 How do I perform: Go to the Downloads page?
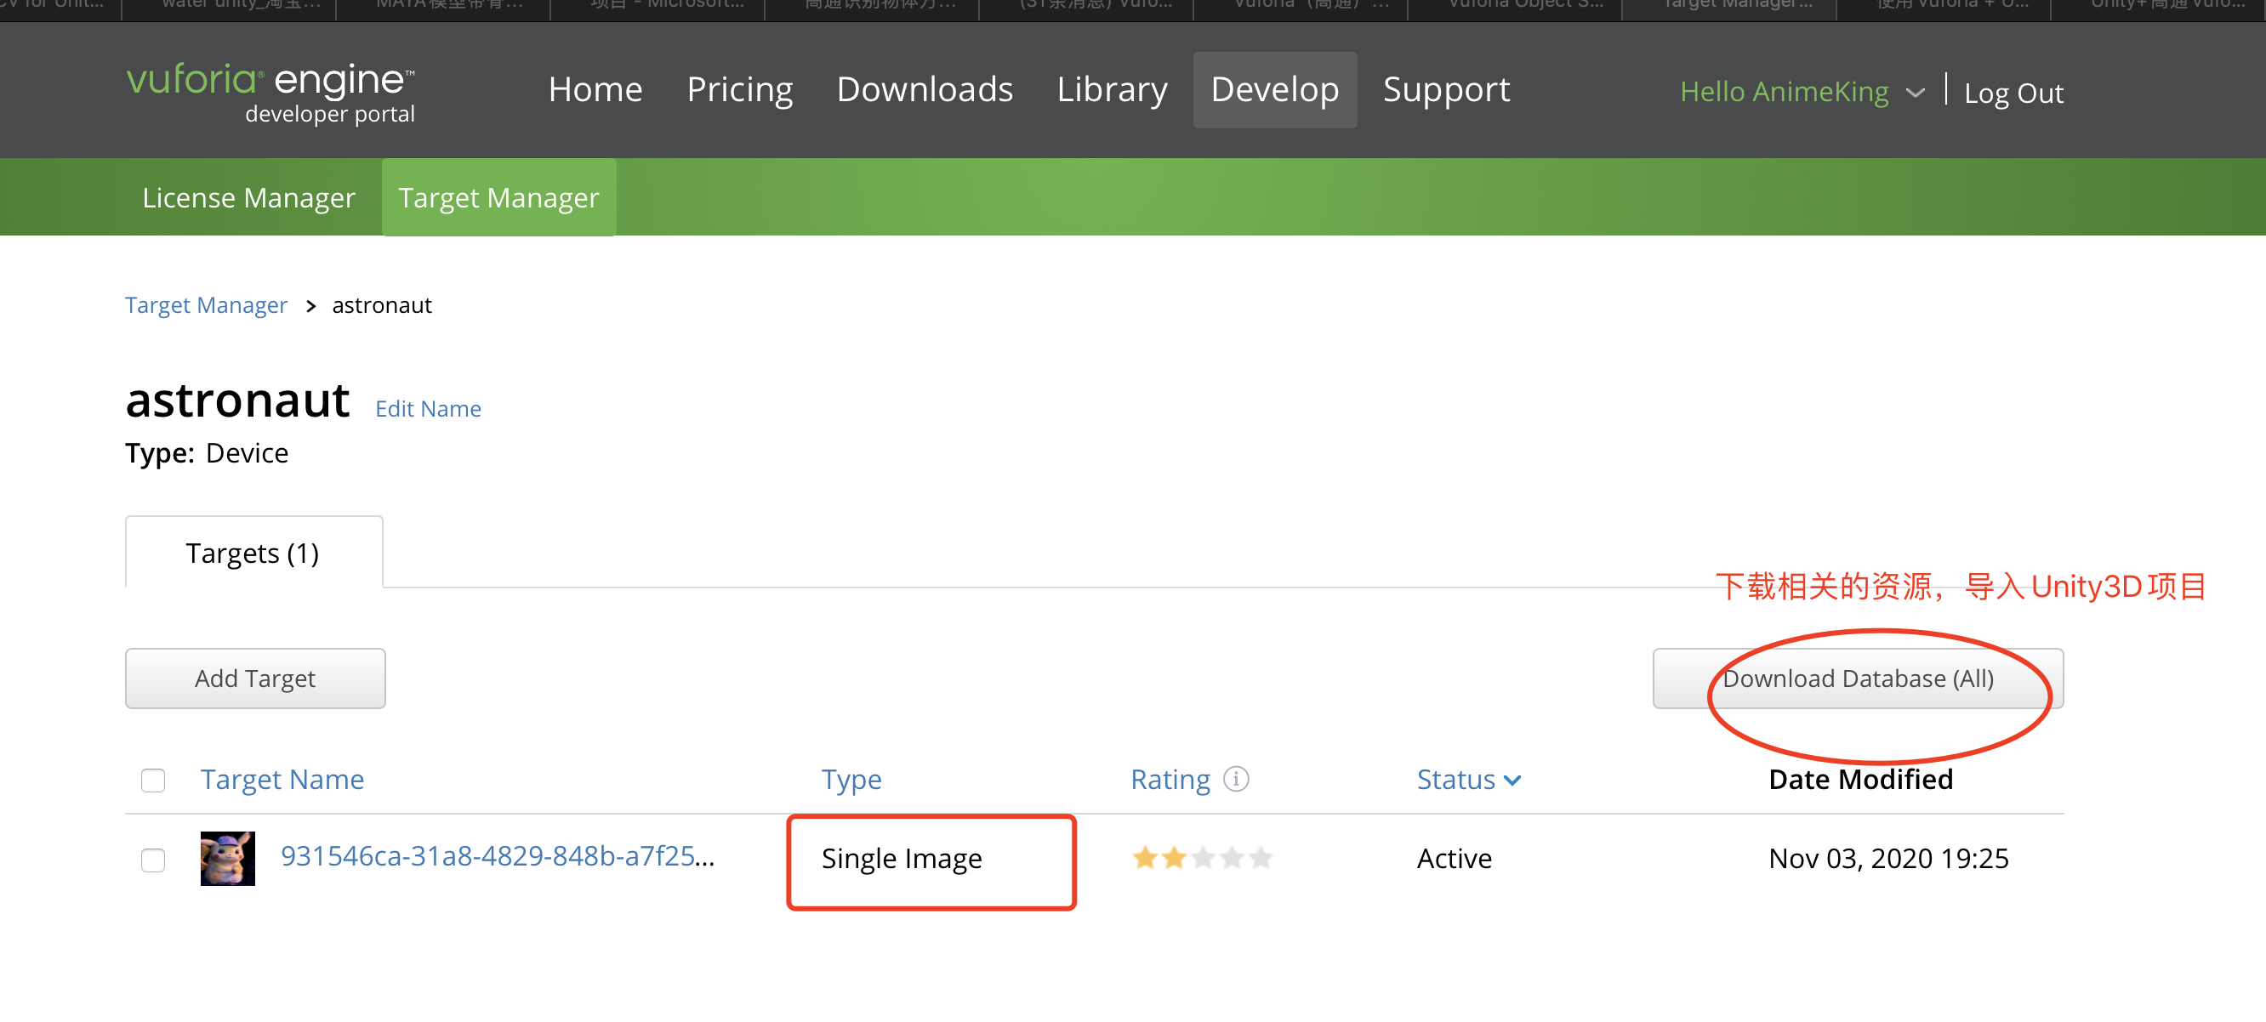click(x=925, y=90)
